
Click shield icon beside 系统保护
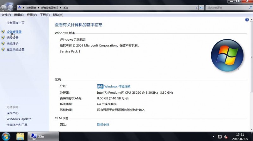point(3,44)
